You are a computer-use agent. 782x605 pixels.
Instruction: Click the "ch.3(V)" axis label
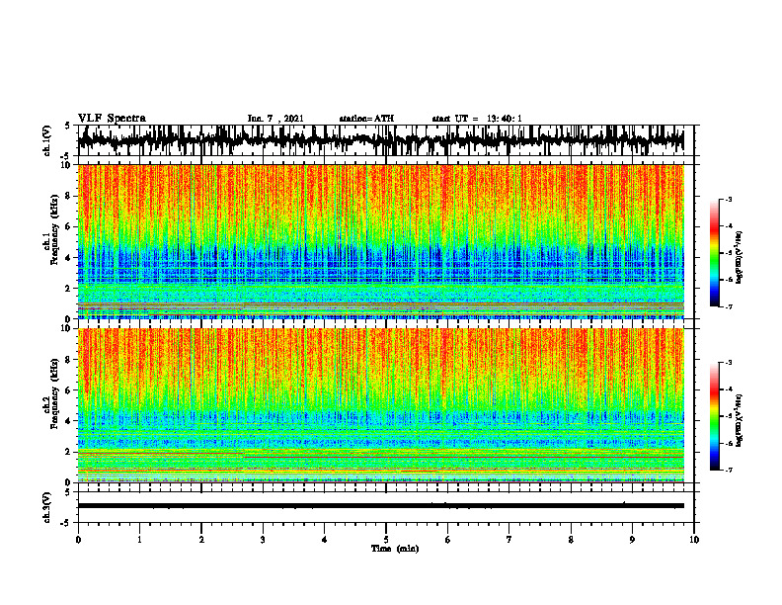coord(47,507)
